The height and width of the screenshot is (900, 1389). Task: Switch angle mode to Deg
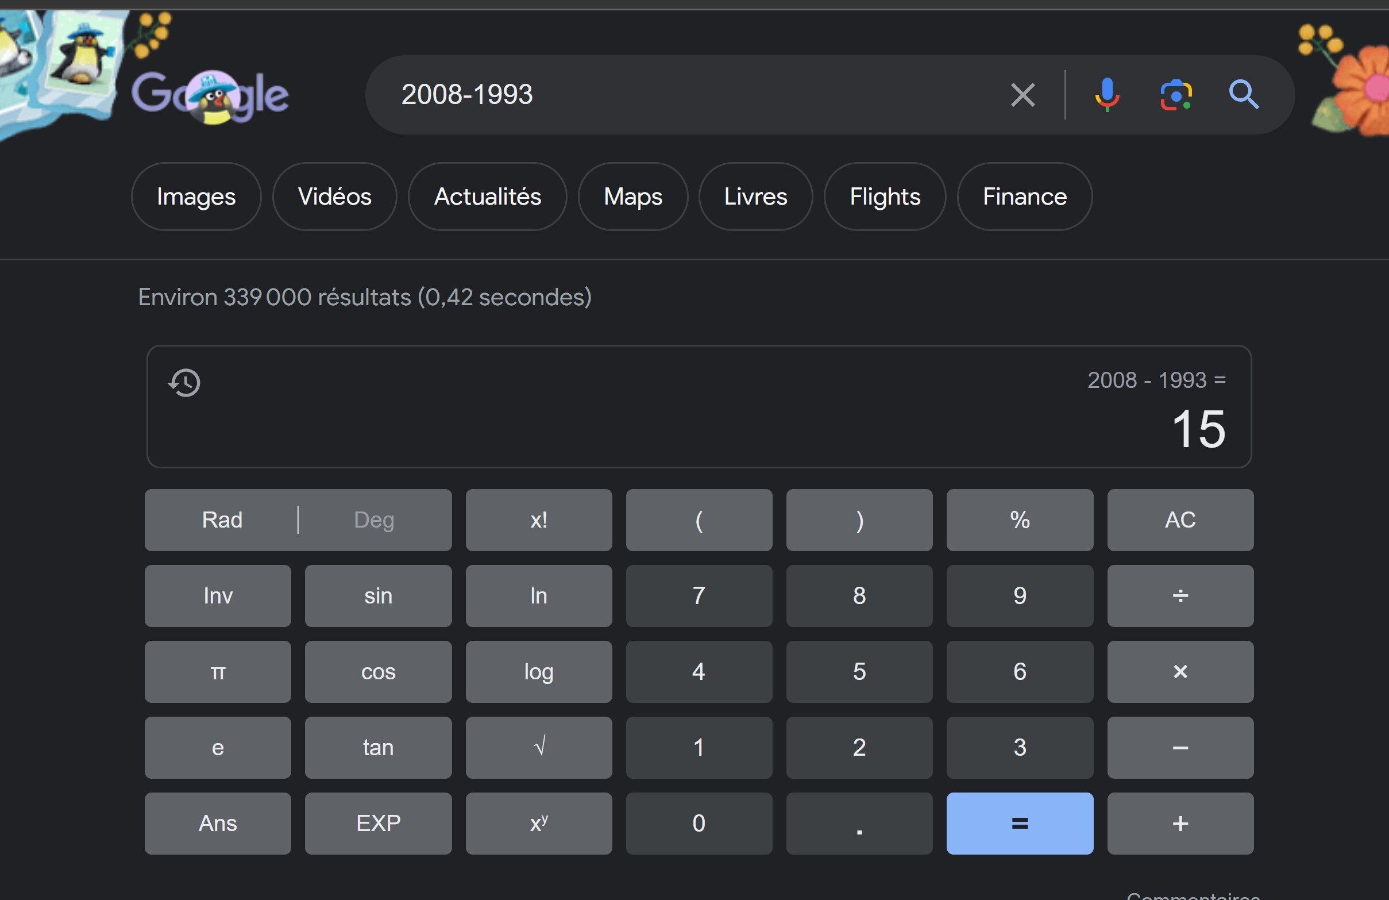coord(373,520)
